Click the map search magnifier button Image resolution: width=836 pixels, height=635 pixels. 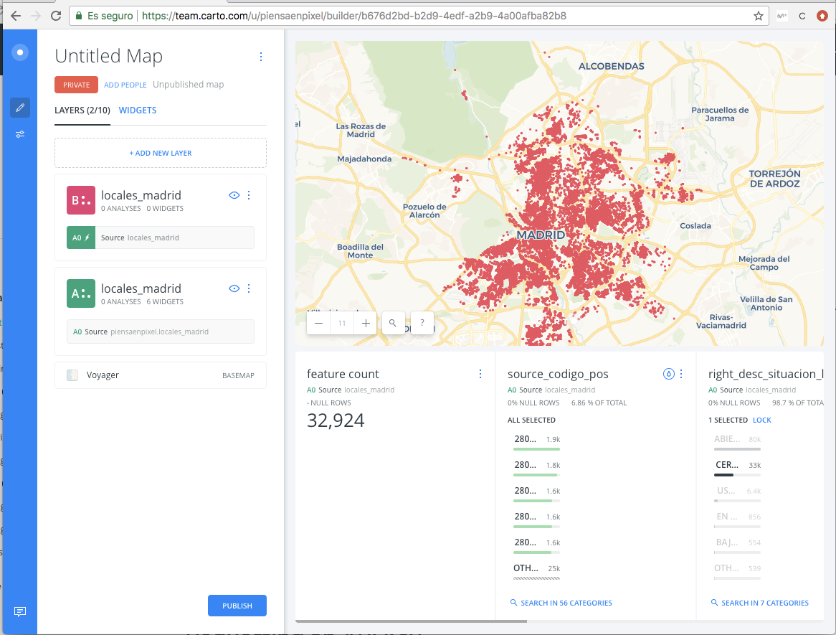coord(393,323)
